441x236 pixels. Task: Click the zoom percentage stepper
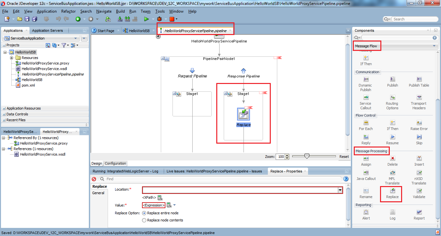287,157
